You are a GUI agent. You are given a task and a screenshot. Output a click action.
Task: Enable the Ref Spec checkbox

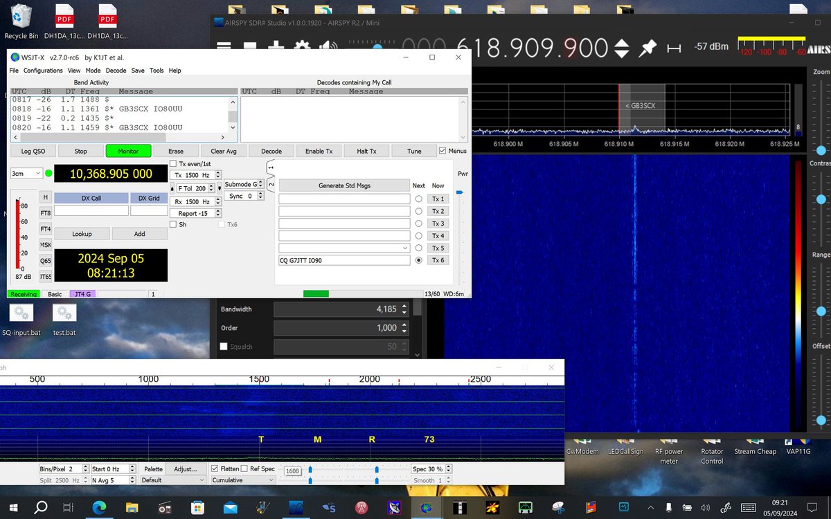point(244,468)
